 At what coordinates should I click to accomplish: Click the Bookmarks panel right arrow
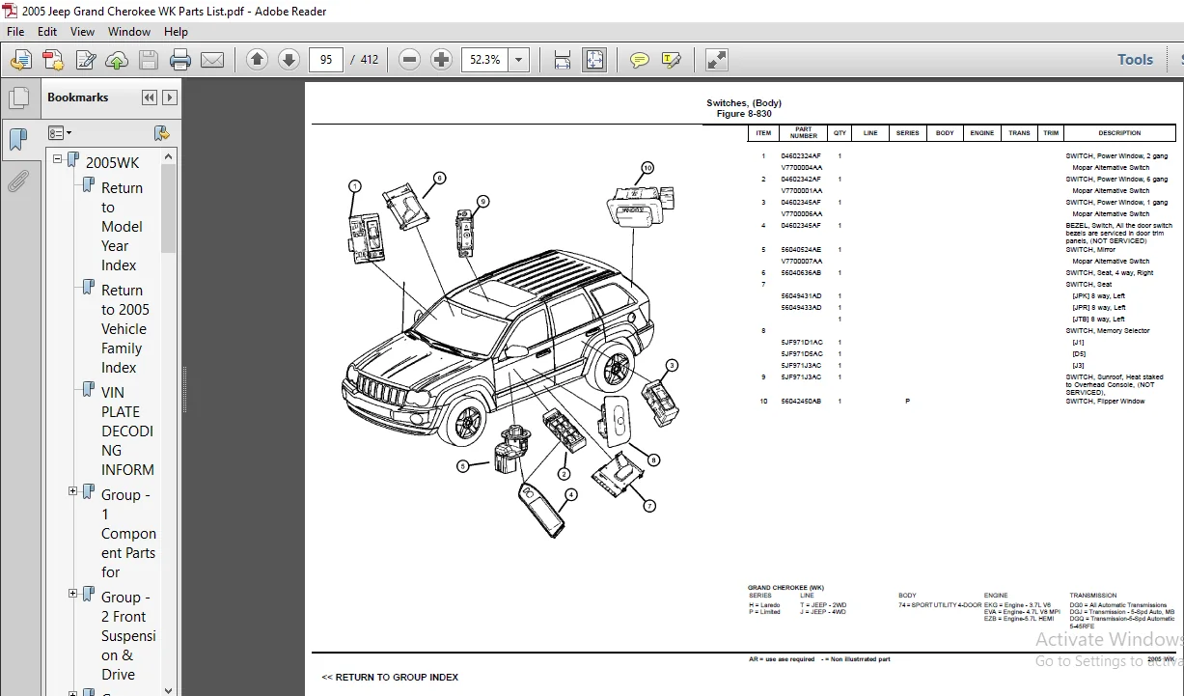(170, 97)
